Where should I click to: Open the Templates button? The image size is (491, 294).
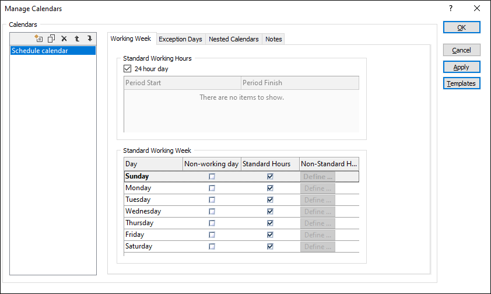coord(461,83)
